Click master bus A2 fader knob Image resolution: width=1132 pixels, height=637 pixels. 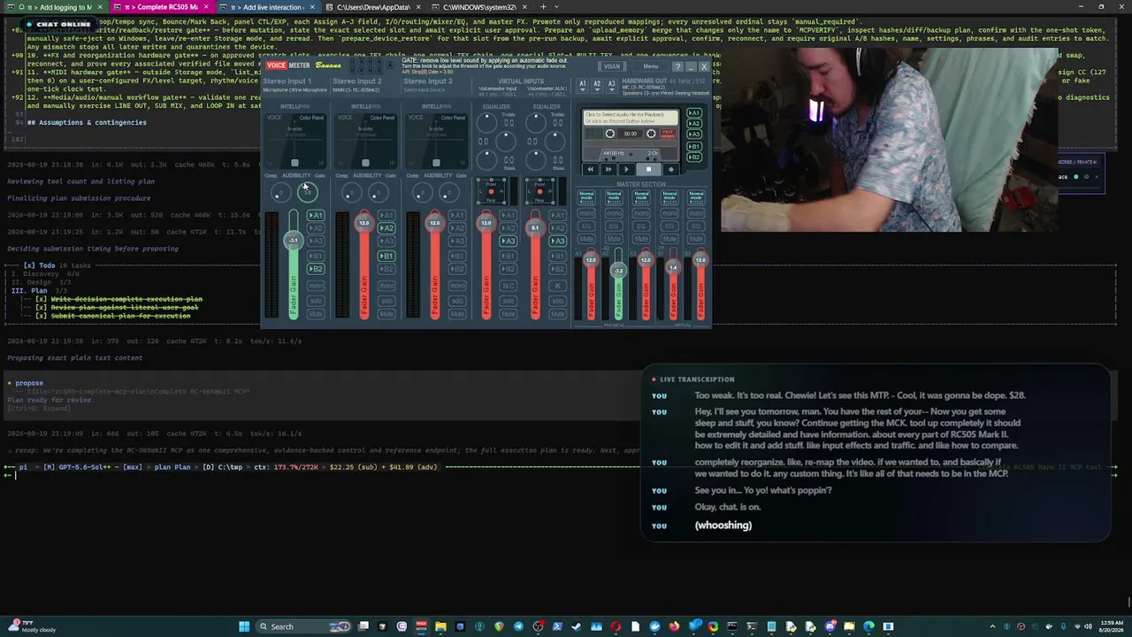point(618,270)
